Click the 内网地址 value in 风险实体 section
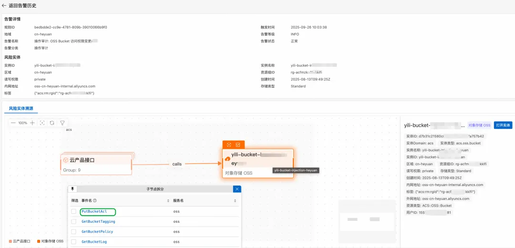 65,86
